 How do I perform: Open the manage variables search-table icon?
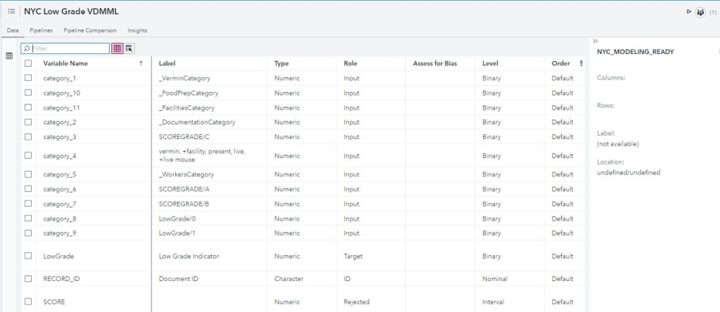pyautogui.click(x=129, y=48)
